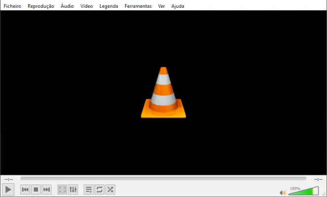Screen dimensions: 327x197
Task: Open the Ferramentas menu
Action: (138, 6)
